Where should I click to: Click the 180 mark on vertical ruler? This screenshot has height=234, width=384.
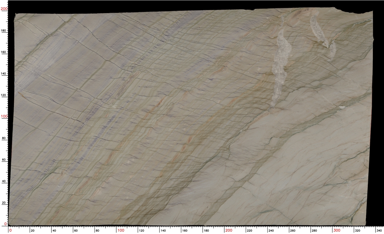[x=3, y=31]
